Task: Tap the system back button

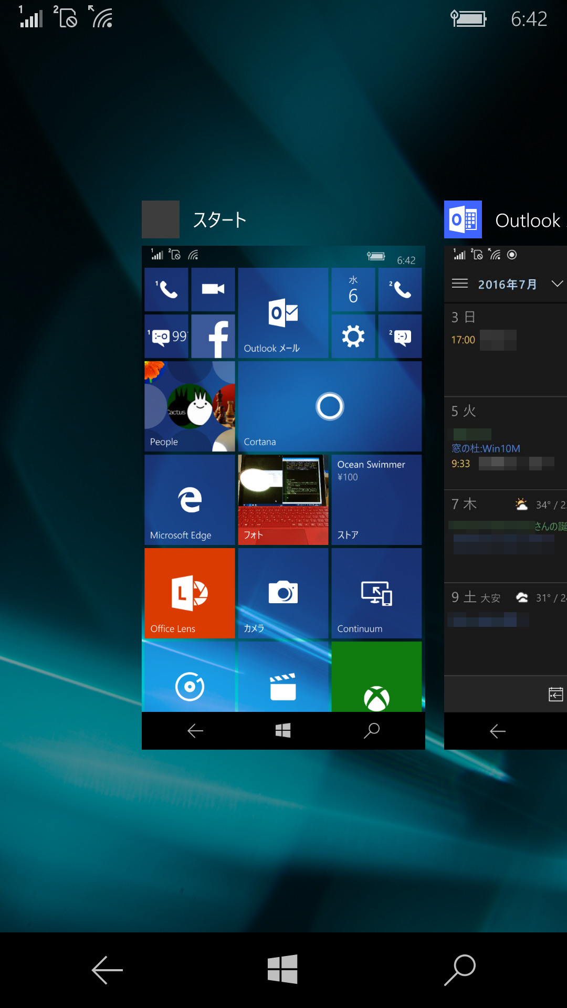Action: (107, 970)
